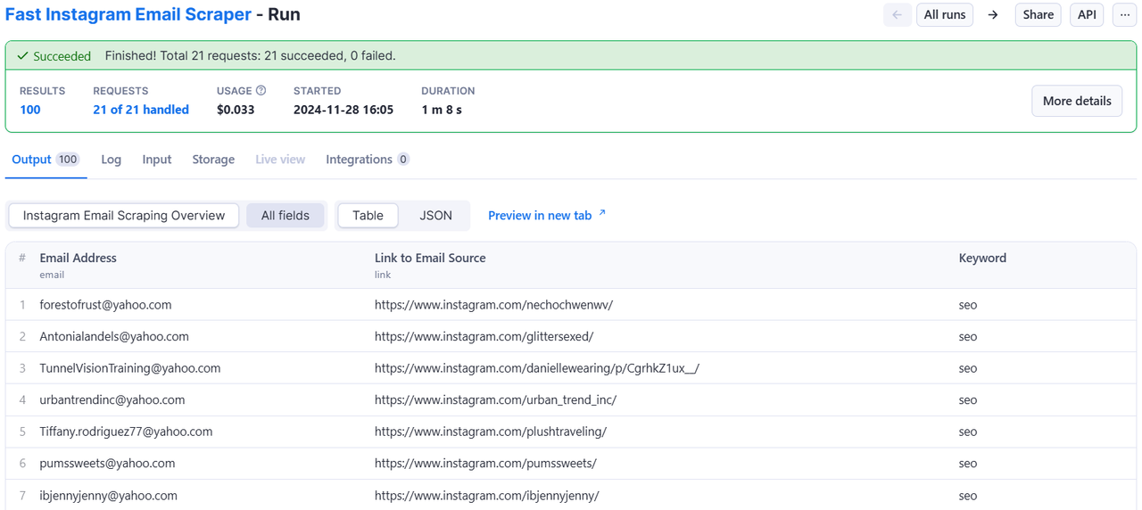1142x510 pixels.
Task: Switch to JSON view
Action: pyautogui.click(x=435, y=216)
